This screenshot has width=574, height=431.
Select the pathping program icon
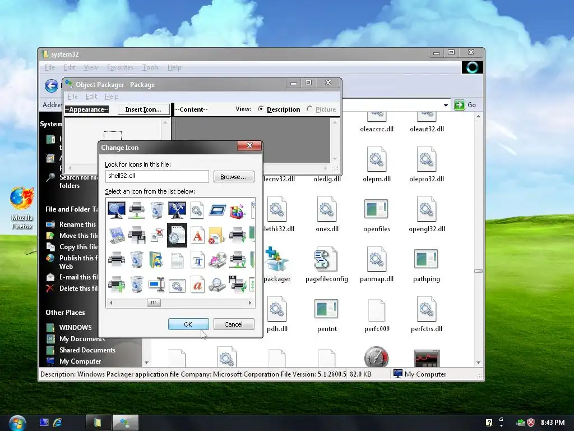[426, 265]
